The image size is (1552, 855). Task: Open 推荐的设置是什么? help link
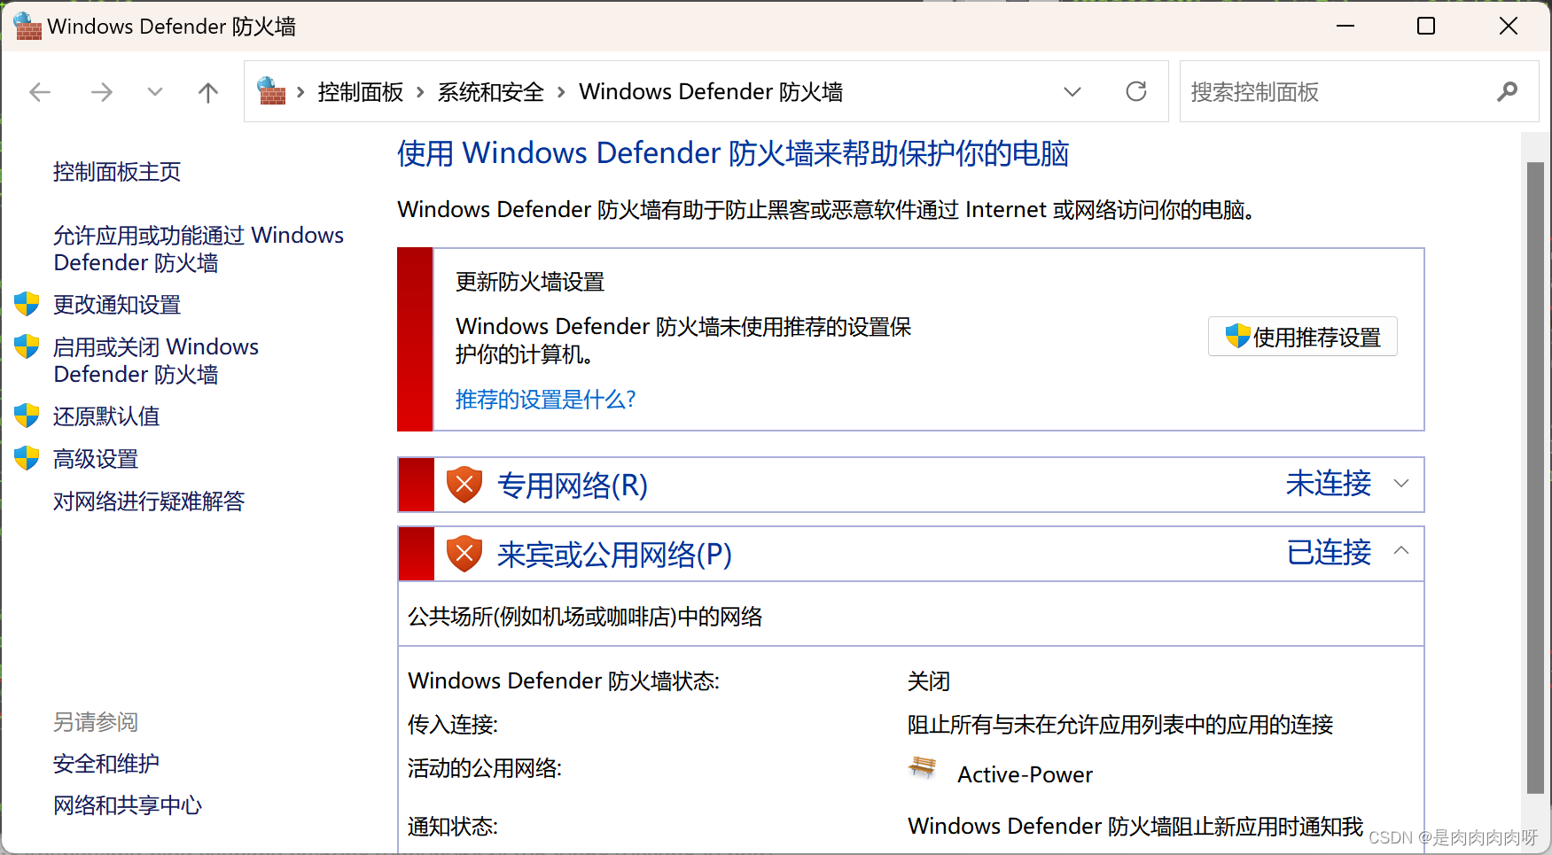point(546,400)
